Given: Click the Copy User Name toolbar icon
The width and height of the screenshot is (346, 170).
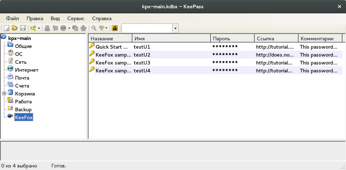Looking at the screenshot, I should tap(47, 28).
